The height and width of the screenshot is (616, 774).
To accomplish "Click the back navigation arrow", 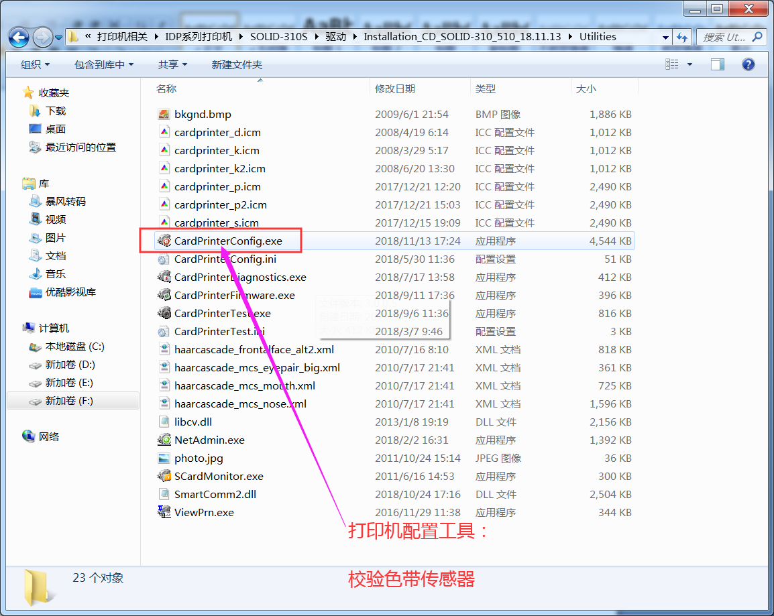I will (19, 37).
